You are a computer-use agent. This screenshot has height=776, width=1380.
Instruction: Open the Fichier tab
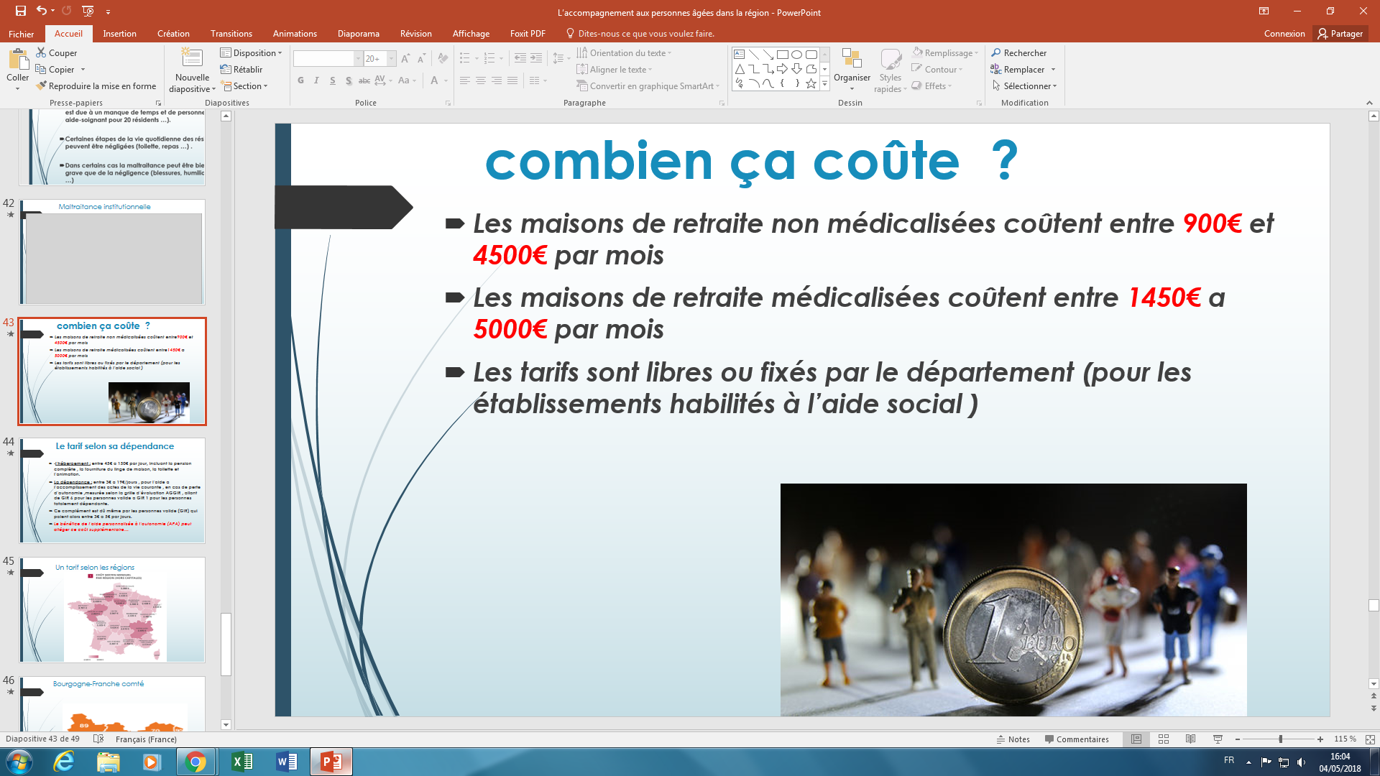pos(22,34)
